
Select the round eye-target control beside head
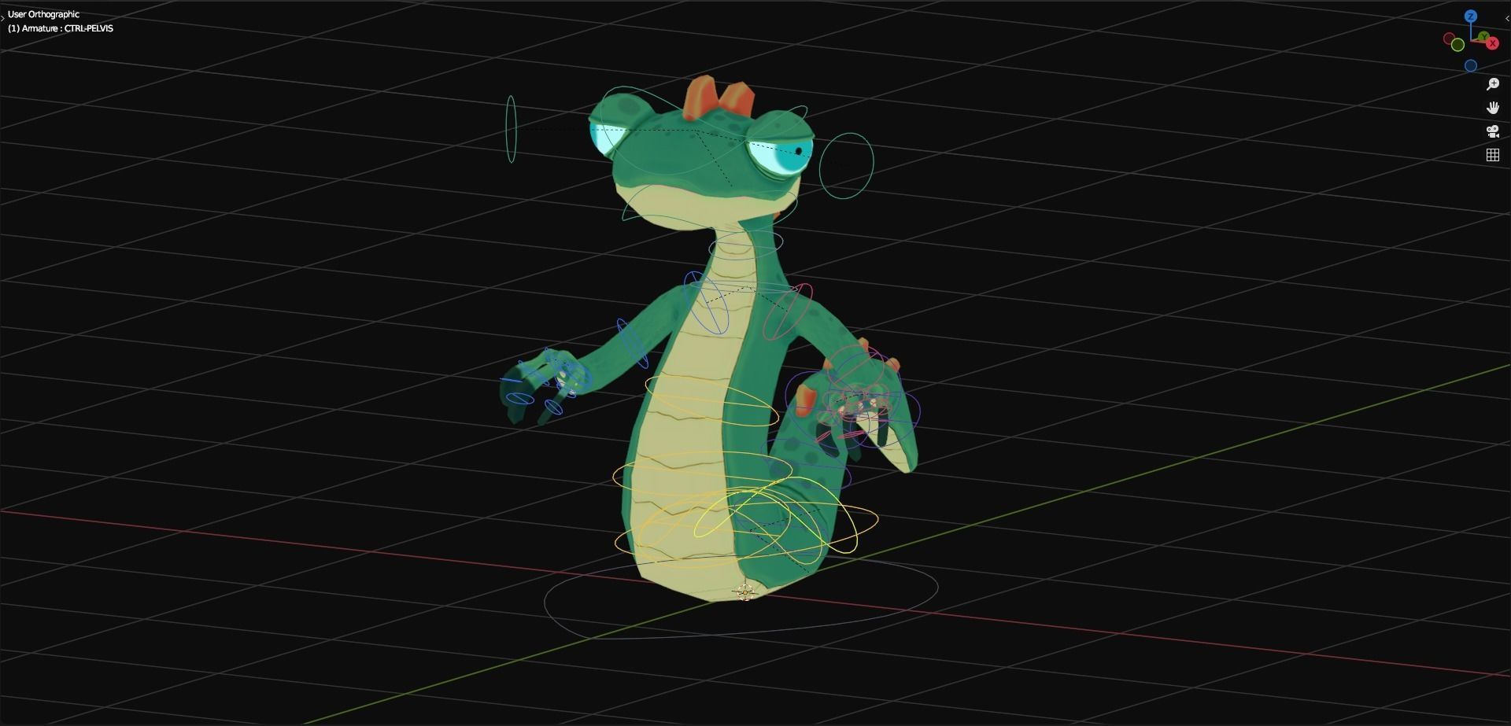[x=846, y=165]
